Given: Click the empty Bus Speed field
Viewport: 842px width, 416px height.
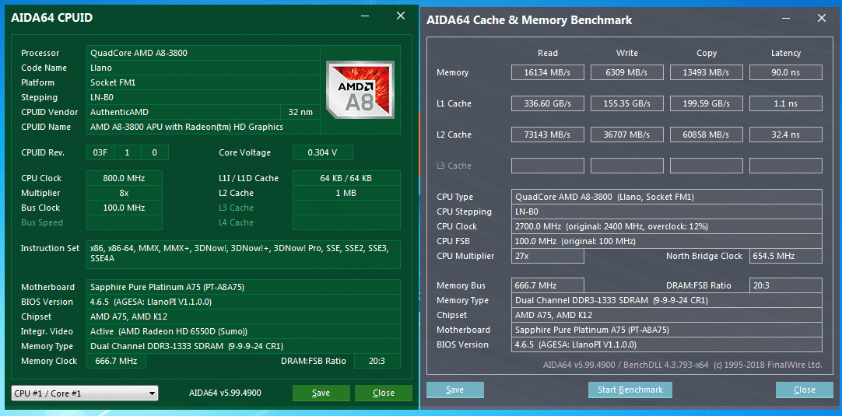Looking at the screenshot, I should pyautogui.click(x=124, y=222).
